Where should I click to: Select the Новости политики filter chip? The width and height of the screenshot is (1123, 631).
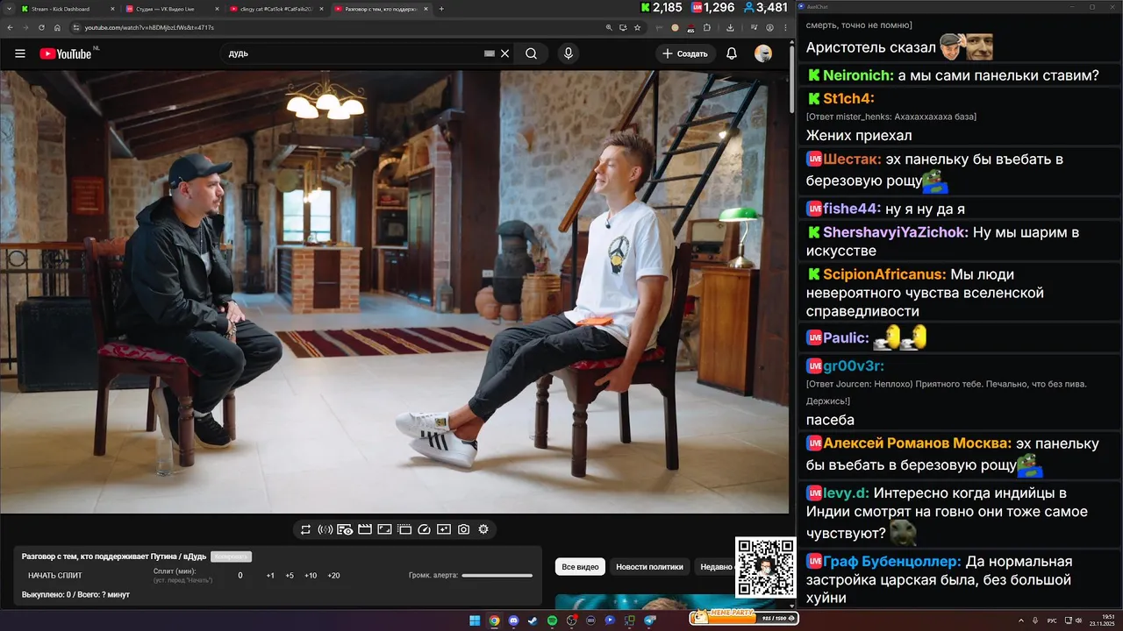tap(649, 567)
